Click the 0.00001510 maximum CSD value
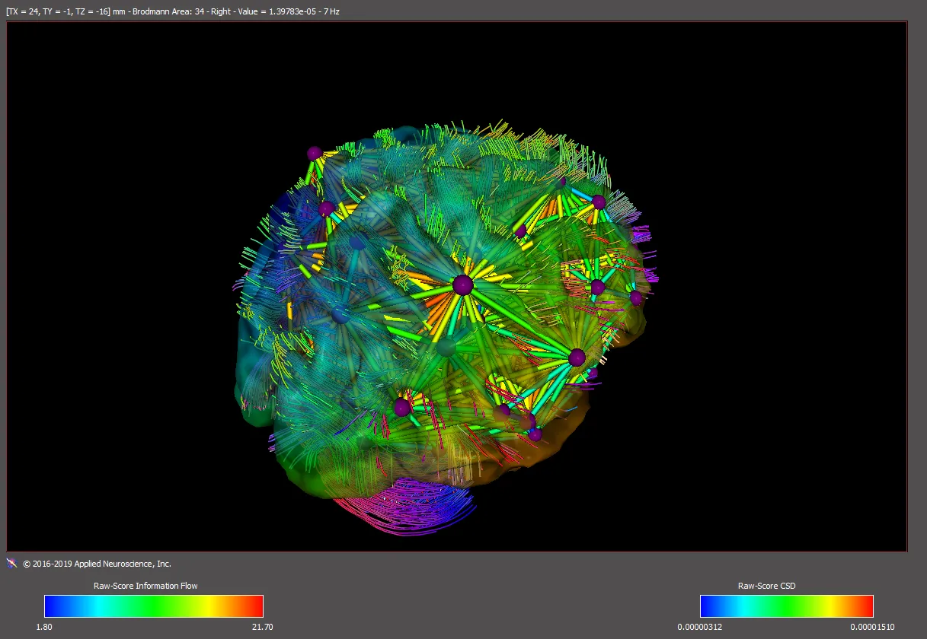The width and height of the screenshot is (927, 639). click(873, 627)
